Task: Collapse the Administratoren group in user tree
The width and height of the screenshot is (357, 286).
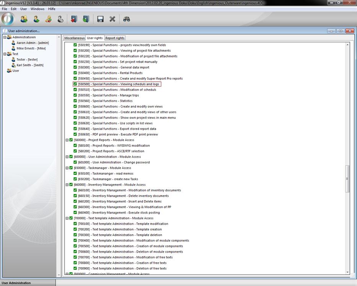Action: coord(5,37)
